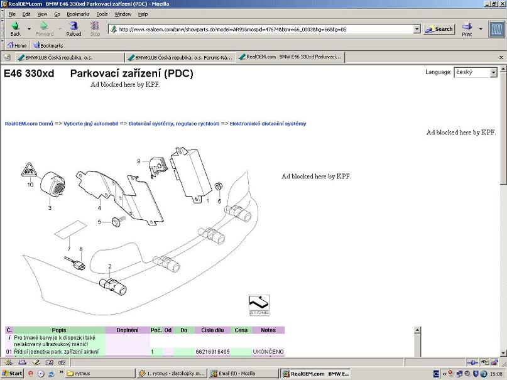
Task: Follow RealOEM.com Domů breadcrumb link
Action: [29, 124]
